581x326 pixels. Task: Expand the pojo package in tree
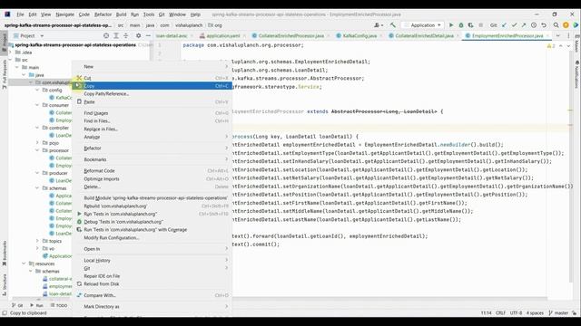(x=37, y=143)
